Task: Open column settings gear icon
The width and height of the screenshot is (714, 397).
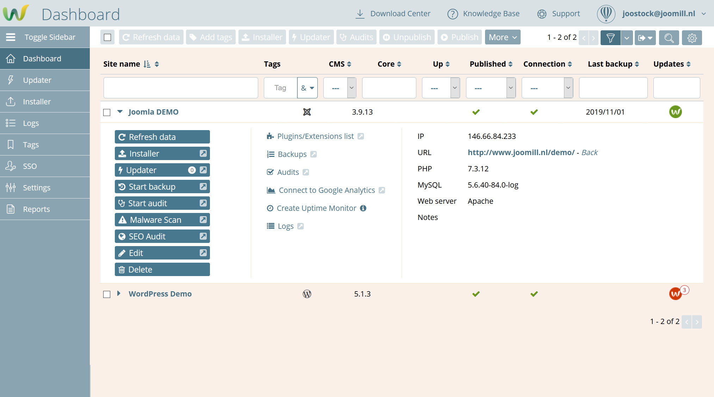Action: (692, 37)
